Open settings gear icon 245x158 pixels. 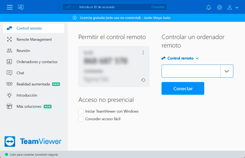[219, 7]
